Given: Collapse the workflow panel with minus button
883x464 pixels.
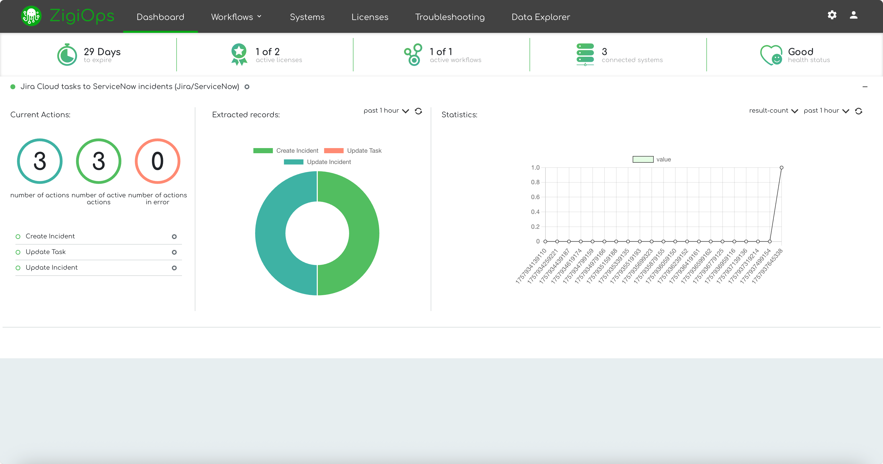Looking at the screenshot, I should (x=865, y=87).
